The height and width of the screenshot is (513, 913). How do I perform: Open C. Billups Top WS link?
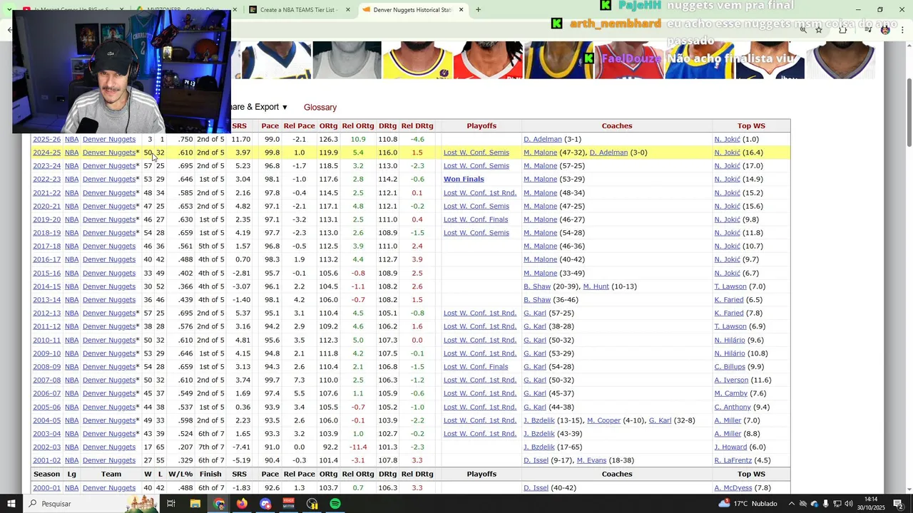tap(730, 366)
